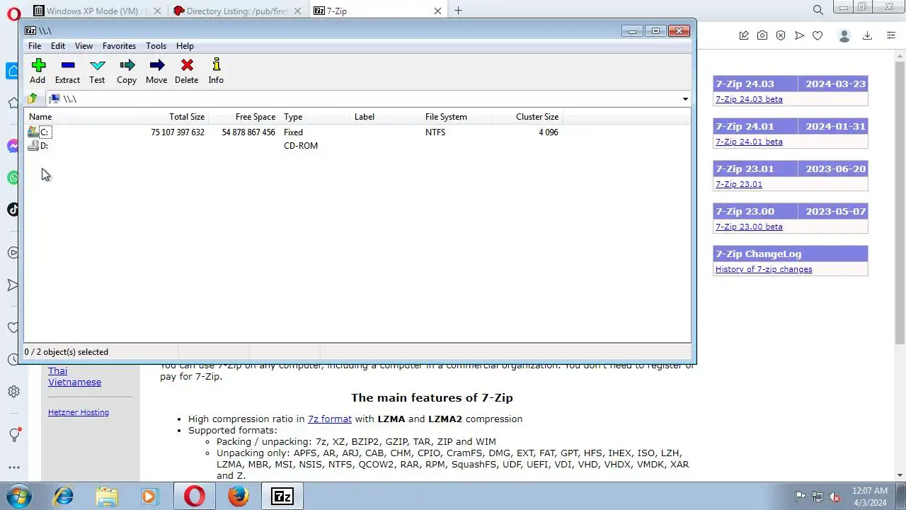This screenshot has height=510, width=906.
Task: Click the up-one-level folder icon
Action: (x=33, y=98)
